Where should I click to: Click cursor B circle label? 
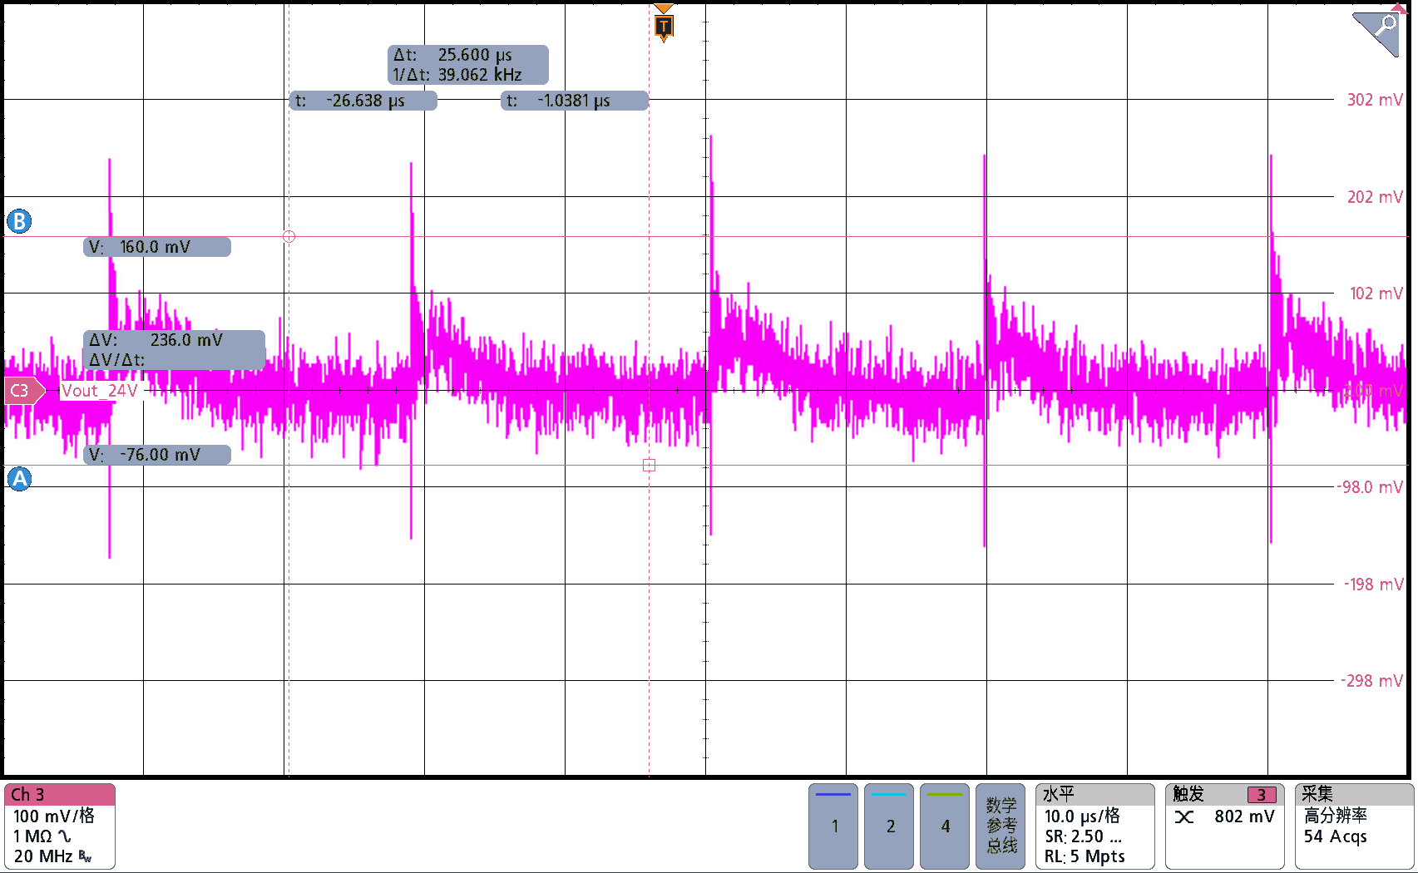[x=19, y=221]
